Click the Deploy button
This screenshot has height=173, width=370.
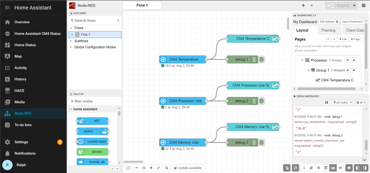pos(338,5)
